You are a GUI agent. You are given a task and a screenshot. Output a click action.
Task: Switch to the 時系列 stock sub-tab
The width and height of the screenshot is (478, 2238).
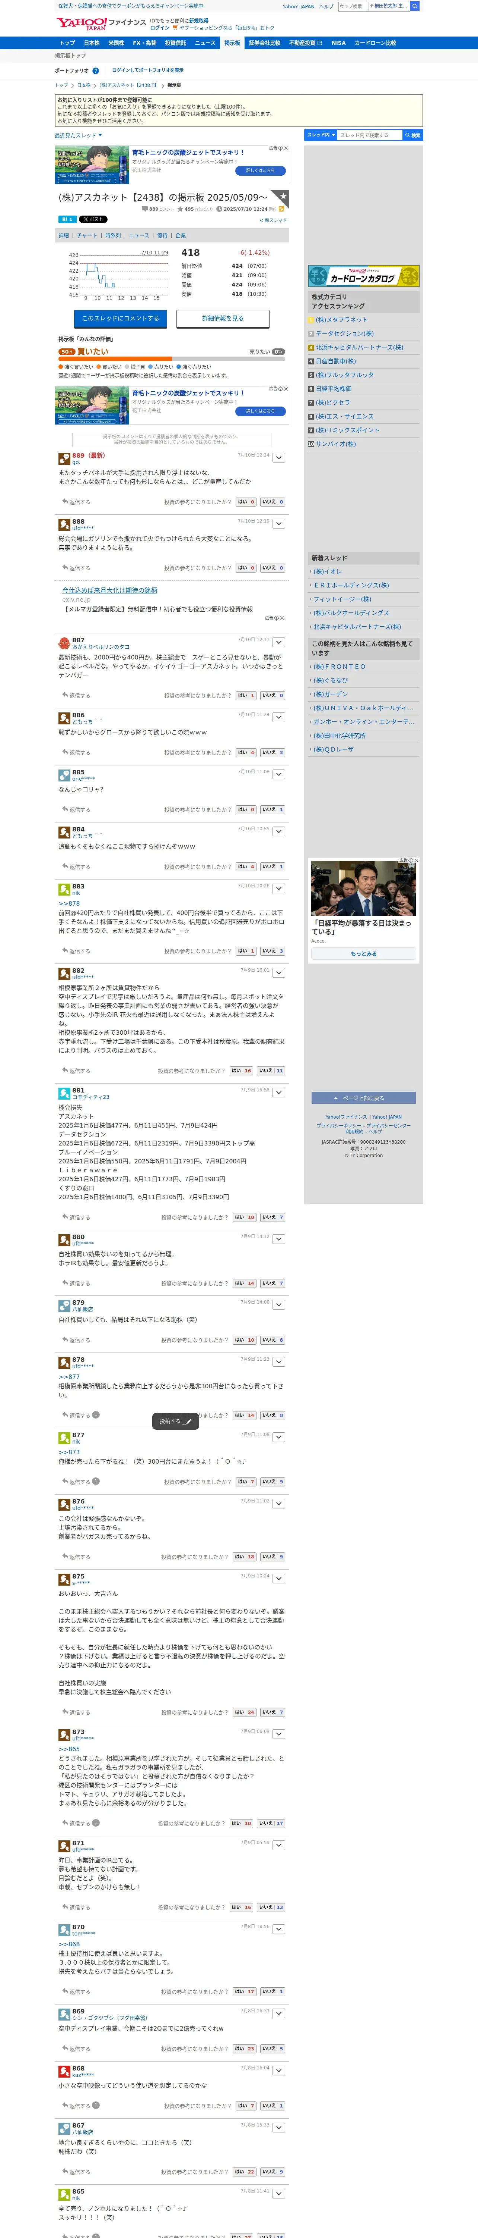[113, 235]
